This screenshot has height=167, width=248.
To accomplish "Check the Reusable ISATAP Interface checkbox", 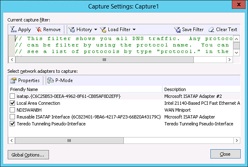I will 12,117.
